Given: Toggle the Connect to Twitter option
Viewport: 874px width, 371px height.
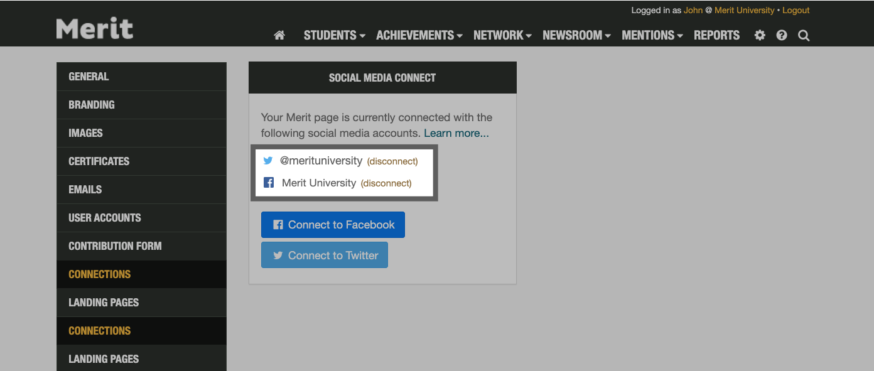Looking at the screenshot, I should coord(324,255).
